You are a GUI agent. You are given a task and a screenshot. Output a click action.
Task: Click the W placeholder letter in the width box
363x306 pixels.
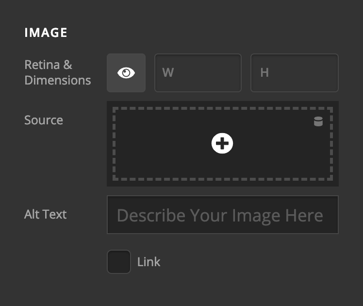point(168,73)
